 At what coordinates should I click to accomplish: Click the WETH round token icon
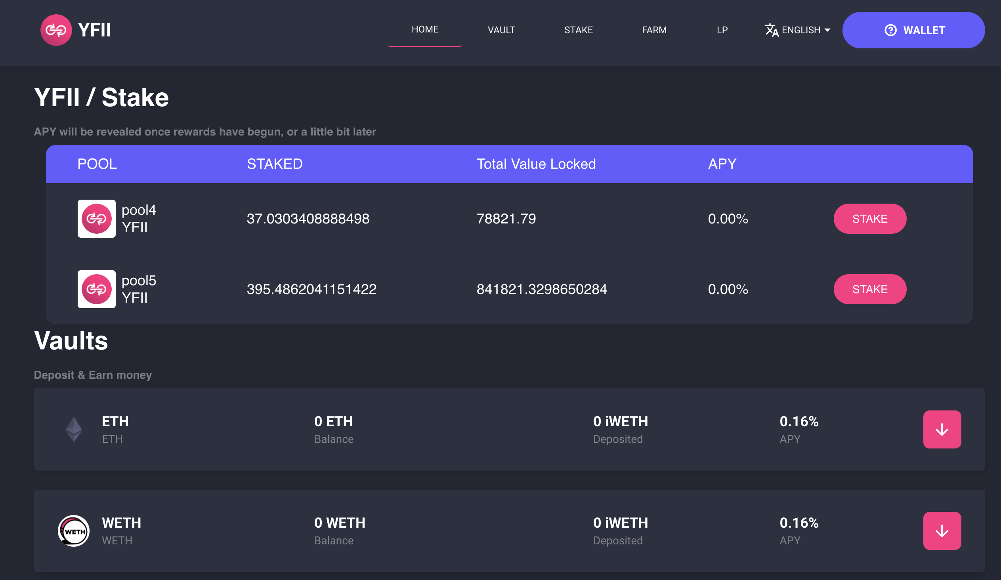tap(73, 531)
